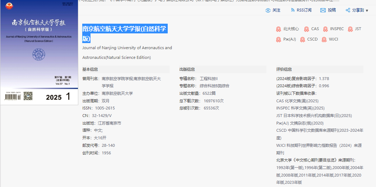This screenshot has height=187, width=376.
Task: Click the barcode on the journal cover
Action: [x=13, y=97]
